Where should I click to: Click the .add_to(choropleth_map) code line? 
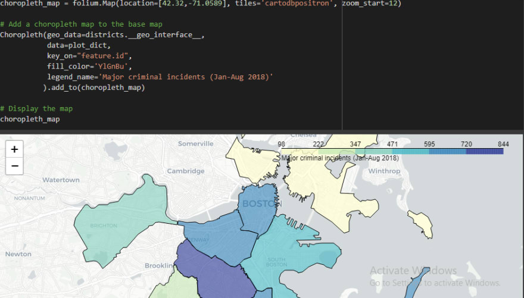coord(94,87)
